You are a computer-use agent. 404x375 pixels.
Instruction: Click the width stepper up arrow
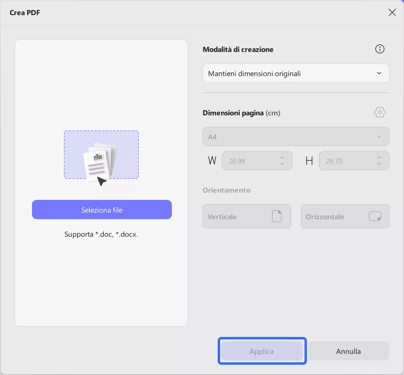tap(282, 157)
